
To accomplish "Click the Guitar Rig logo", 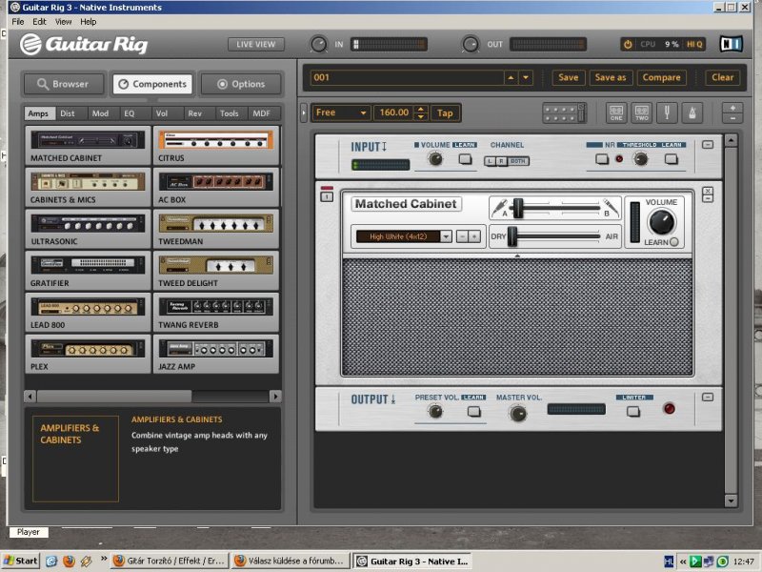I will [84, 44].
